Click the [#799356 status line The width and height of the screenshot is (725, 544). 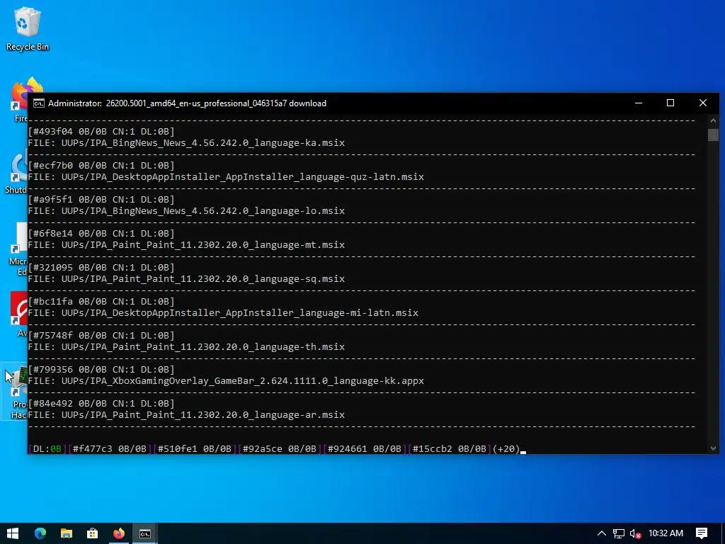pos(101,370)
